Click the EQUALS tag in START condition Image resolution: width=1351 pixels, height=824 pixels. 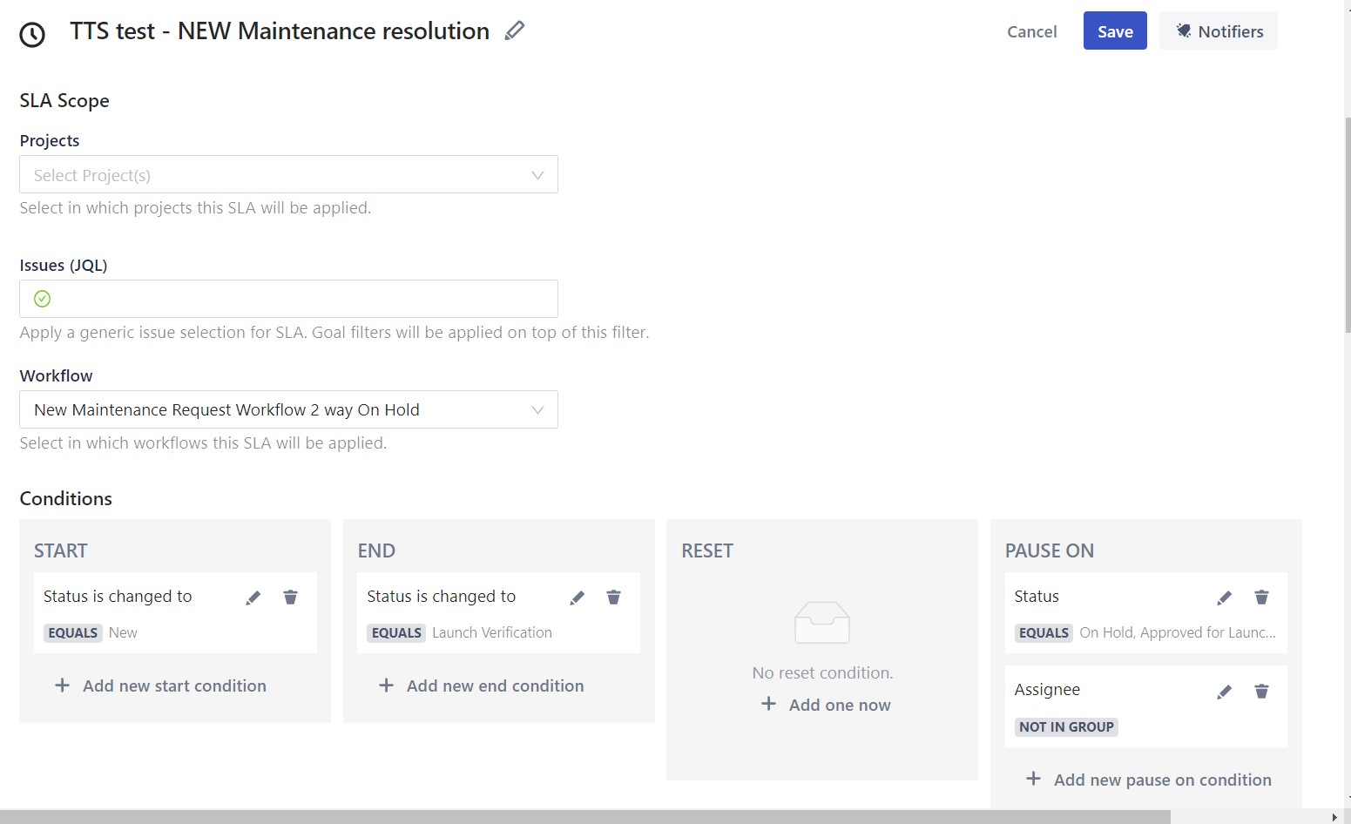73,633
